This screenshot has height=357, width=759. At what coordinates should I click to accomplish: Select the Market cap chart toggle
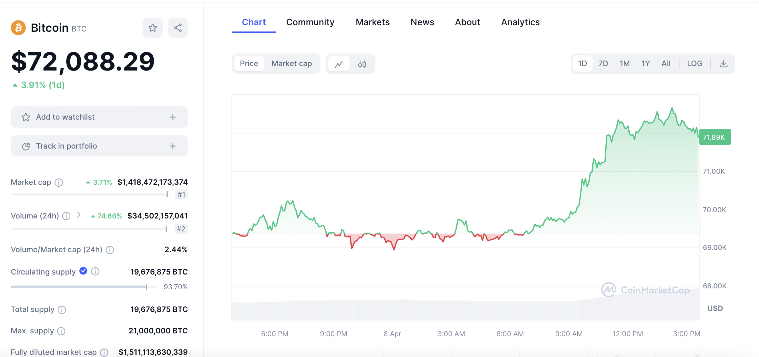point(291,64)
